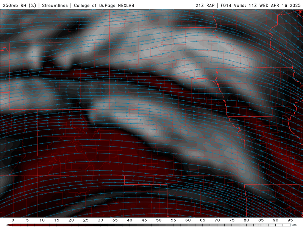This screenshot has height=227, width=303.
Task: Click the '55' value on the color scale
Action: click(173, 220)
